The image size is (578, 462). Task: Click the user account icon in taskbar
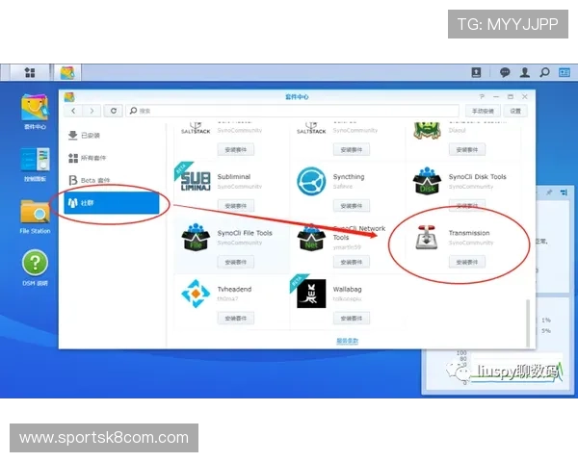524,72
